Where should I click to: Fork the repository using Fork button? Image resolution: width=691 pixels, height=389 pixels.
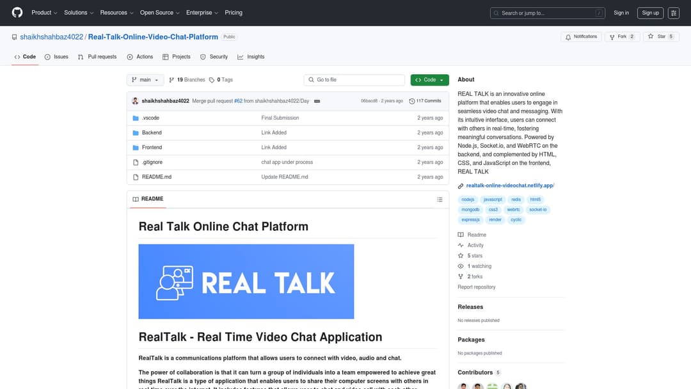click(x=622, y=37)
